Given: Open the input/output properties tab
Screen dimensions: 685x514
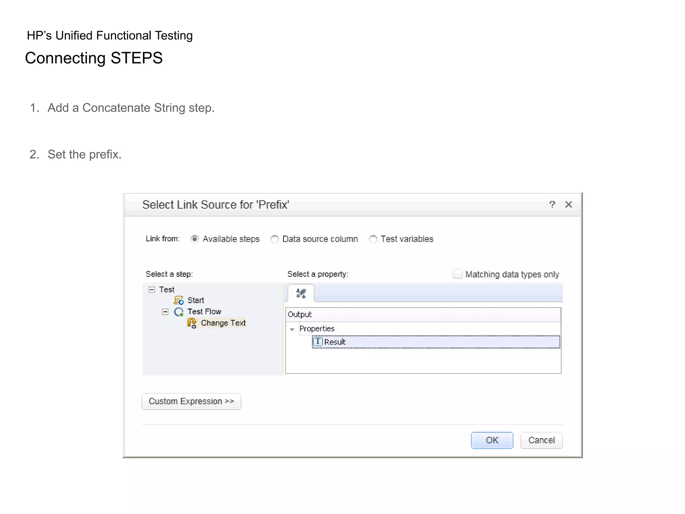Looking at the screenshot, I should click(x=301, y=293).
